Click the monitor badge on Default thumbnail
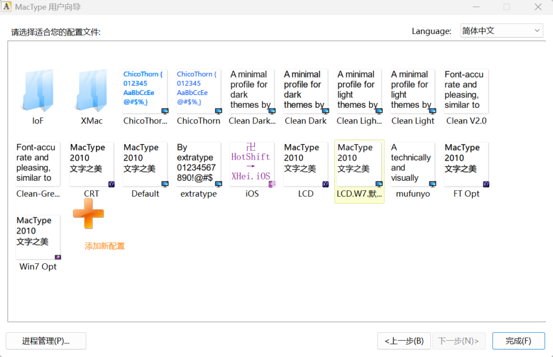 [165, 184]
